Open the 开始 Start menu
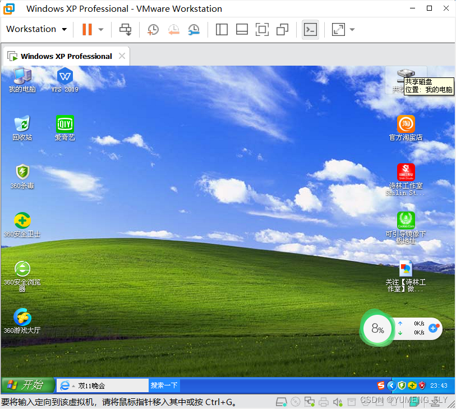 (27, 385)
